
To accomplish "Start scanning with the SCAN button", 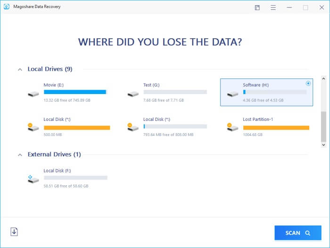I will (x=298, y=233).
